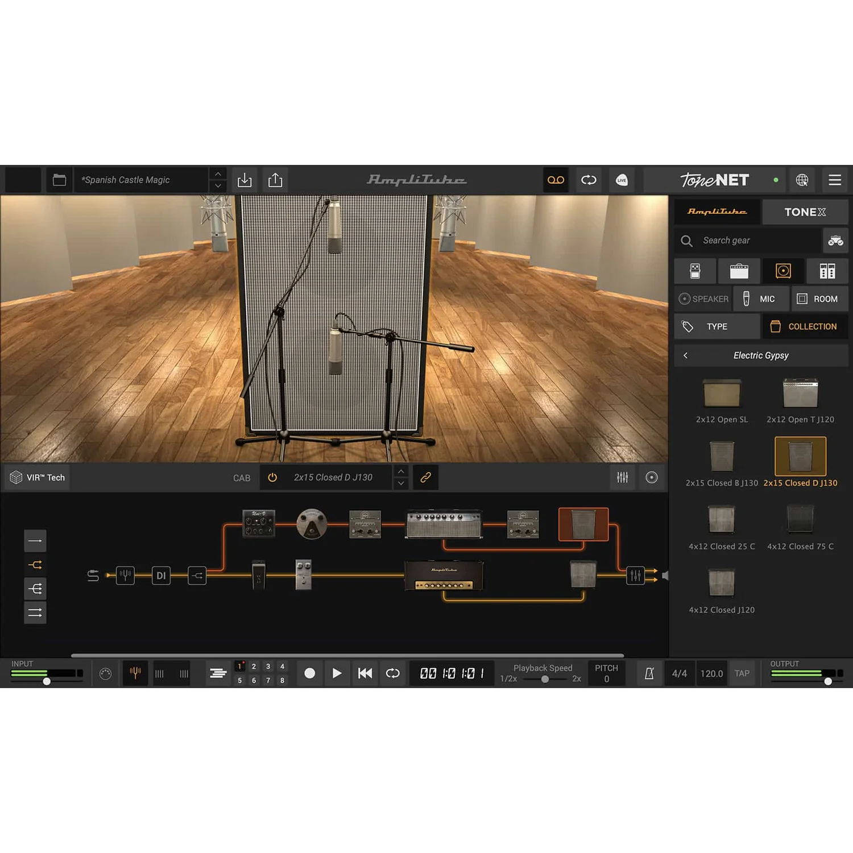Select the highlighted cabinet in upper chain
Viewport: 853px width, 853px height.
coord(583,524)
